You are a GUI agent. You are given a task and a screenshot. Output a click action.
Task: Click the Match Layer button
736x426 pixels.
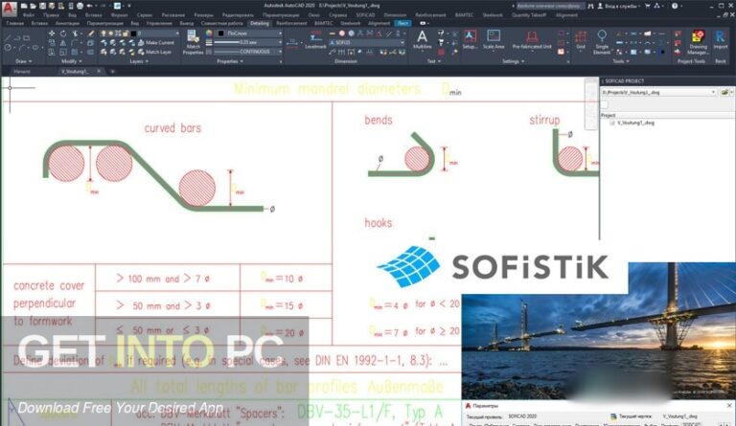click(x=154, y=52)
